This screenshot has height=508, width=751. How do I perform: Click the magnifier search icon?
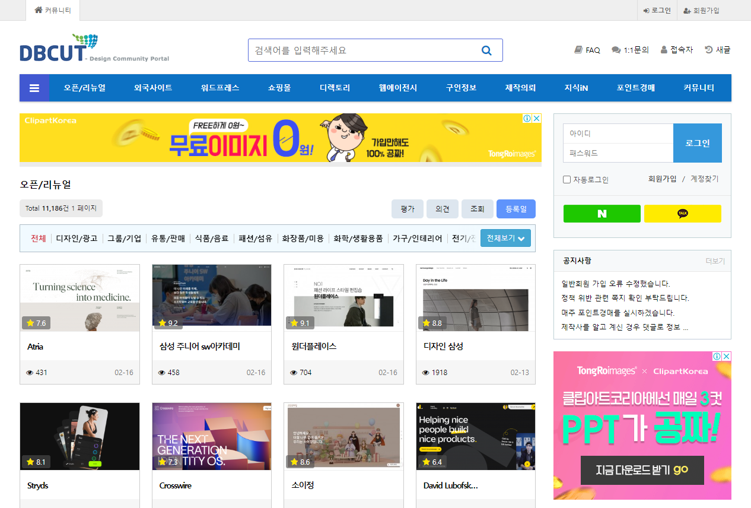[486, 50]
